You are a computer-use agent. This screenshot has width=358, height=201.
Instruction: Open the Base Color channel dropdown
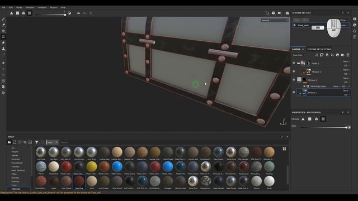click(x=299, y=55)
